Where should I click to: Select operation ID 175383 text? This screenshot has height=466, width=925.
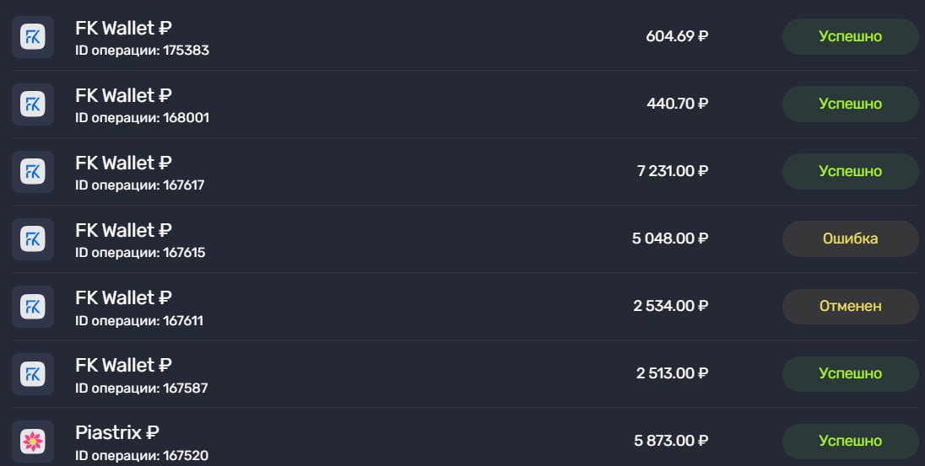(x=142, y=51)
